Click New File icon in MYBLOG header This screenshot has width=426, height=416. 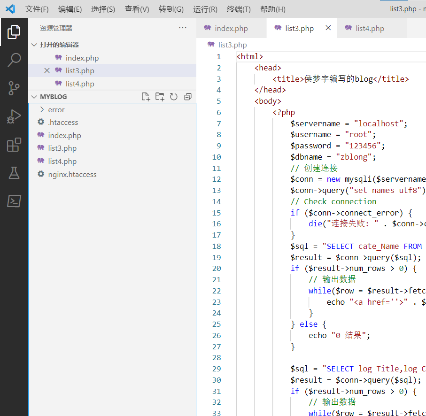[x=146, y=97]
